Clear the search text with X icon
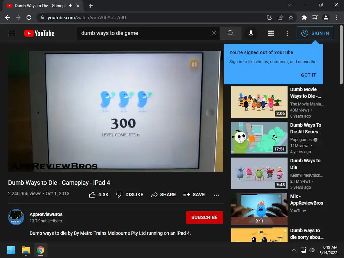Image resolution: width=344 pixels, height=258 pixels. [214, 33]
